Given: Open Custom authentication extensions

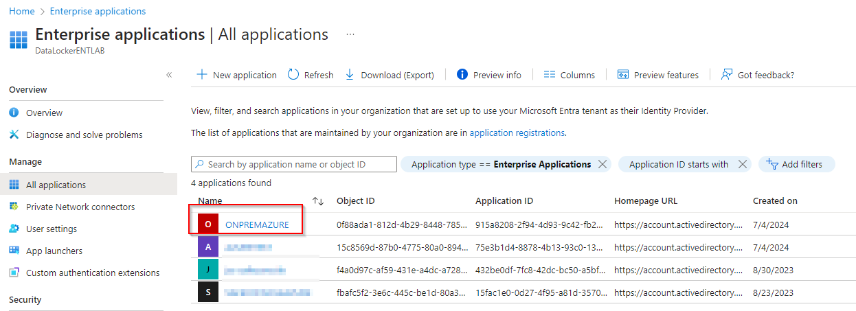Looking at the screenshot, I should click(x=93, y=273).
